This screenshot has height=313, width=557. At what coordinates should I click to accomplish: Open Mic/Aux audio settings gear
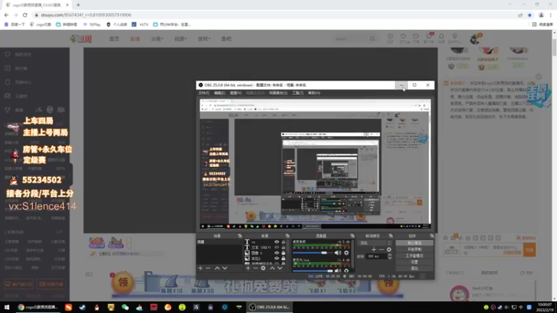[x=346, y=271]
